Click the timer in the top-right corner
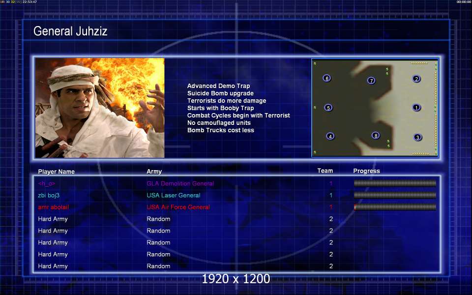Image resolution: width=472 pixels, height=295 pixels. click(464, 2)
